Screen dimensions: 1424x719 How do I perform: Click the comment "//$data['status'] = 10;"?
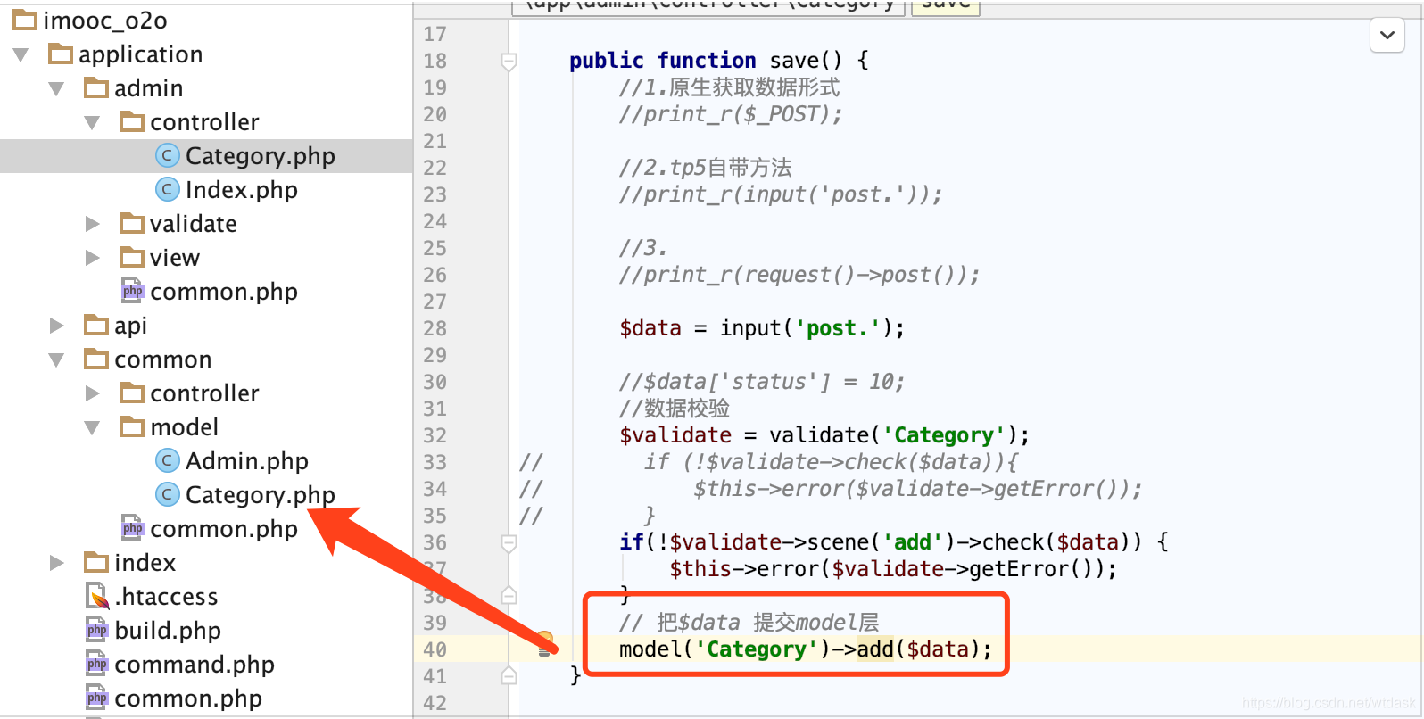762,382
